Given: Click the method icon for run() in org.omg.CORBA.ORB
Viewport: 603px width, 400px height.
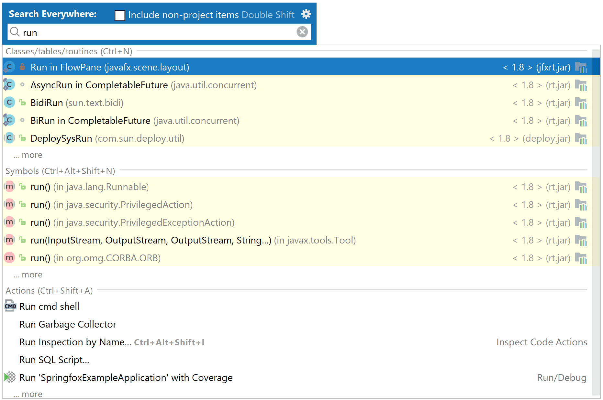Looking at the screenshot, I should point(9,258).
